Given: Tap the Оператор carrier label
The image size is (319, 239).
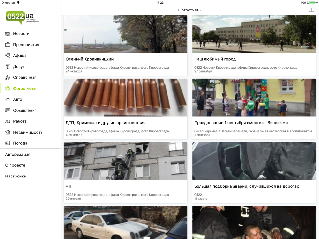Looking at the screenshot, I should click(x=8, y=3).
